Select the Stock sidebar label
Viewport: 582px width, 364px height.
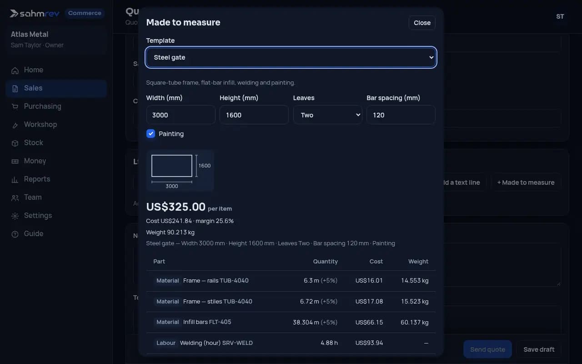point(34,143)
